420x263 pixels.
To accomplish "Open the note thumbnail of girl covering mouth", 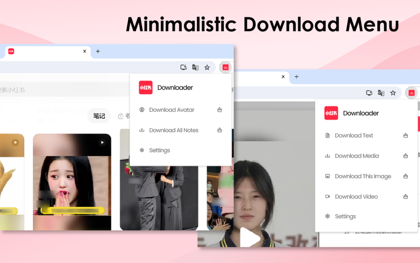I will [72, 182].
